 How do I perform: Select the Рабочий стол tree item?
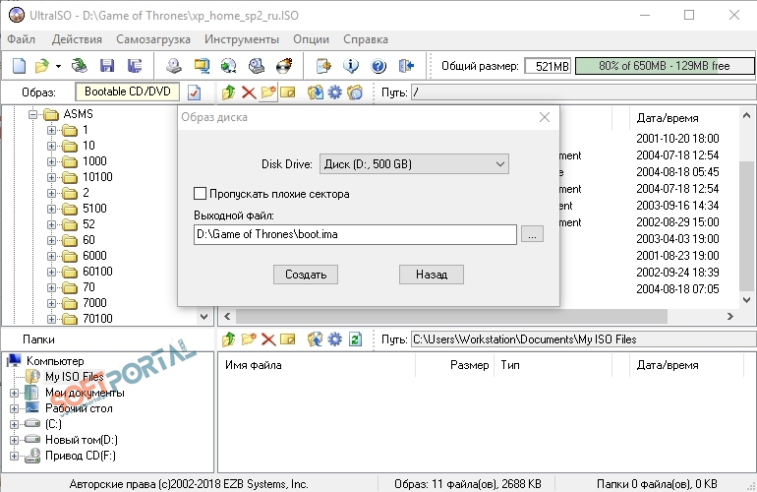click(79, 408)
